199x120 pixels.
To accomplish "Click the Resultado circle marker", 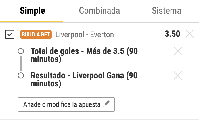I will pyautogui.click(x=21, y=76).
